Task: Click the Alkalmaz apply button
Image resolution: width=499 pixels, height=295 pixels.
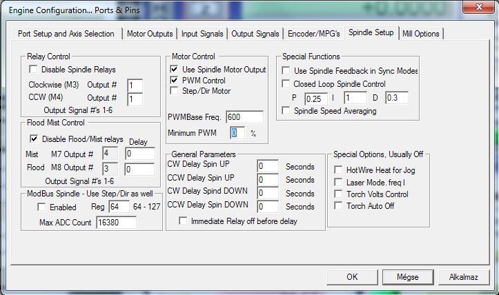Action: tap(463, 276)
